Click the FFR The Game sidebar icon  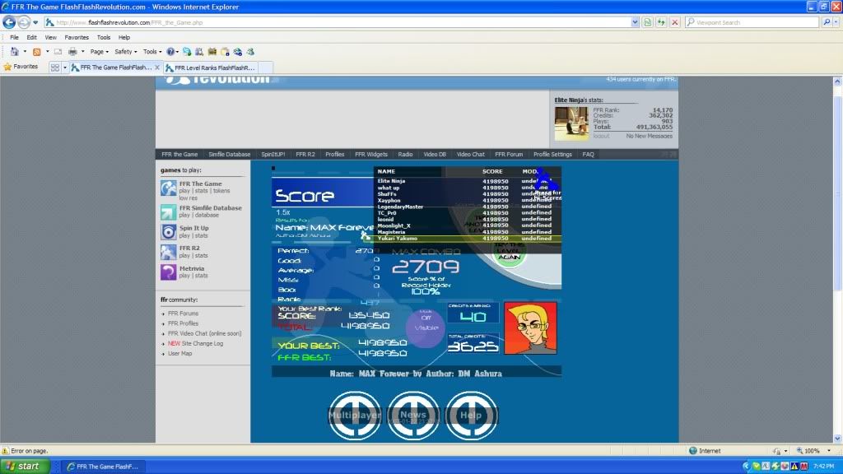(x=168, y=188)
